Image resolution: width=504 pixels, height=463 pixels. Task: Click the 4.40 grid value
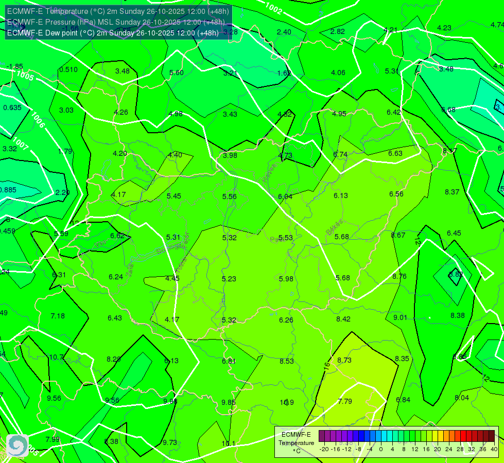pos(175,155)
